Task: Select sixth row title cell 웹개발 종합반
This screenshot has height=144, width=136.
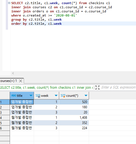Action: 22,128
